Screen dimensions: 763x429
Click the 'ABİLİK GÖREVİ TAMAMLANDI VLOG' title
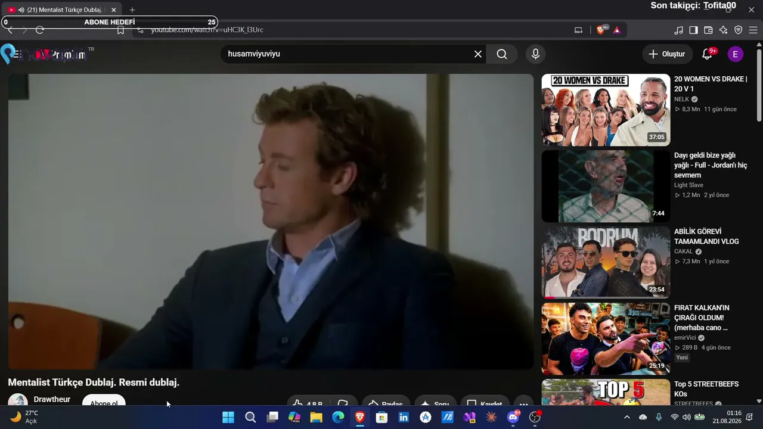706,237
